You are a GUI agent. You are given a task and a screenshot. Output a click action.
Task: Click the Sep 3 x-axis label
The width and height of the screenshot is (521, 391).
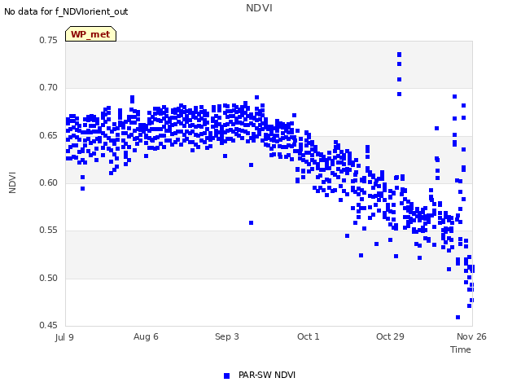click(227, 336)
